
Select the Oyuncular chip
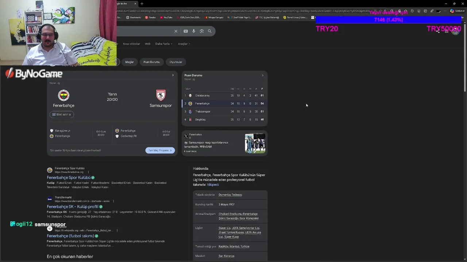(176, 62)
